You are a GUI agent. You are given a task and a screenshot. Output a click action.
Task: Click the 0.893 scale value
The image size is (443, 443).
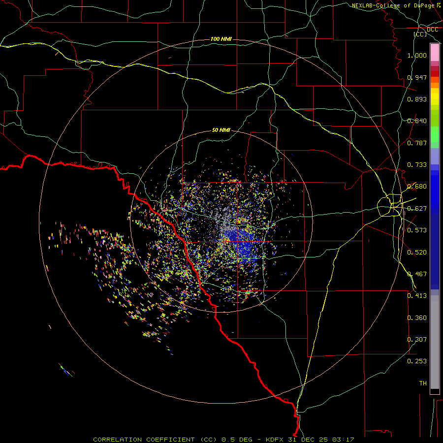[x=417, y=99]
